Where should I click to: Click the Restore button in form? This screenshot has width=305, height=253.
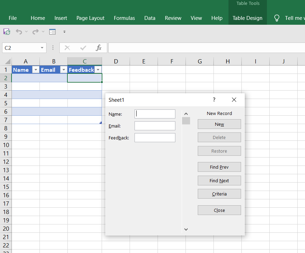(x=219, y=151)
